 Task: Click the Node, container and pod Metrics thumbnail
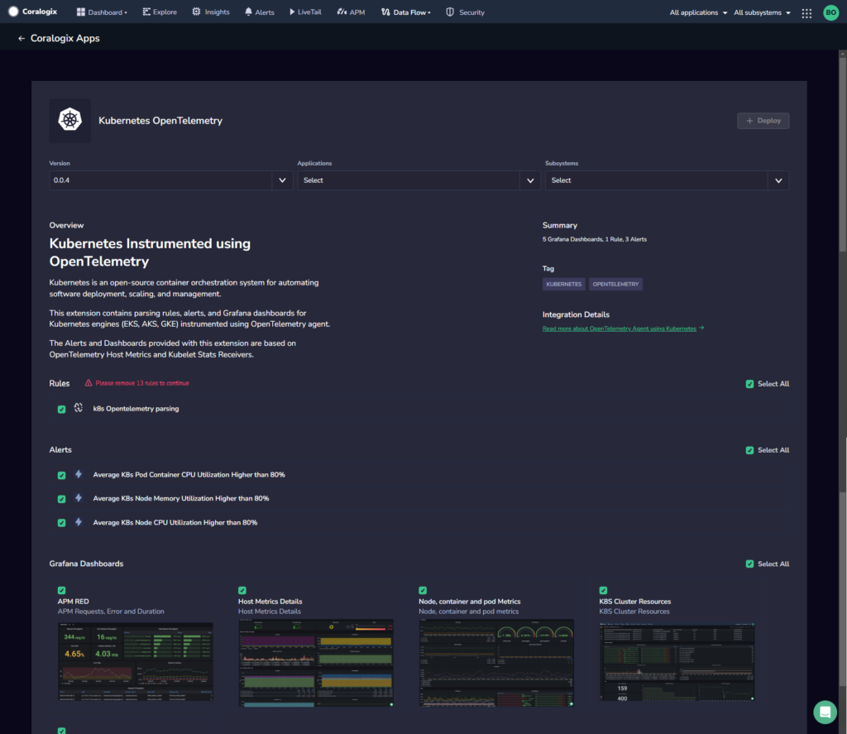pos(496,663)
